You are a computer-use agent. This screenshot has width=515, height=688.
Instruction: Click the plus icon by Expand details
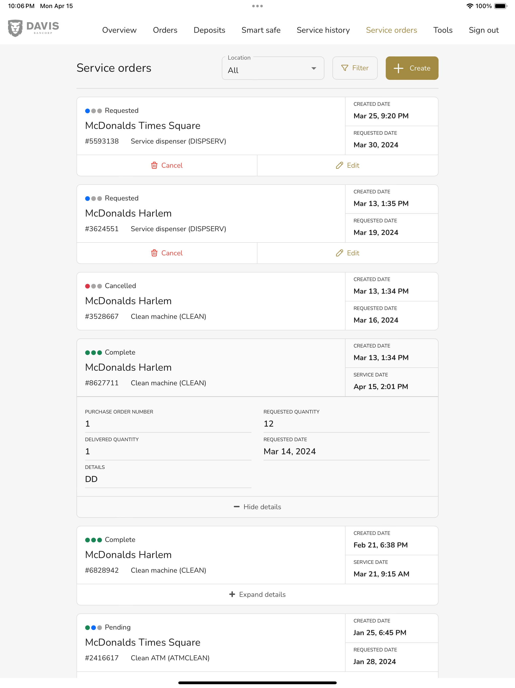[x=232, y=594]
